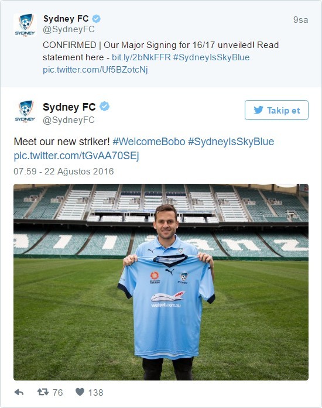Viewport: 322px width, 408px height.
Task: Click the verified badge in the main tweet header
Action: pos(105,107)
